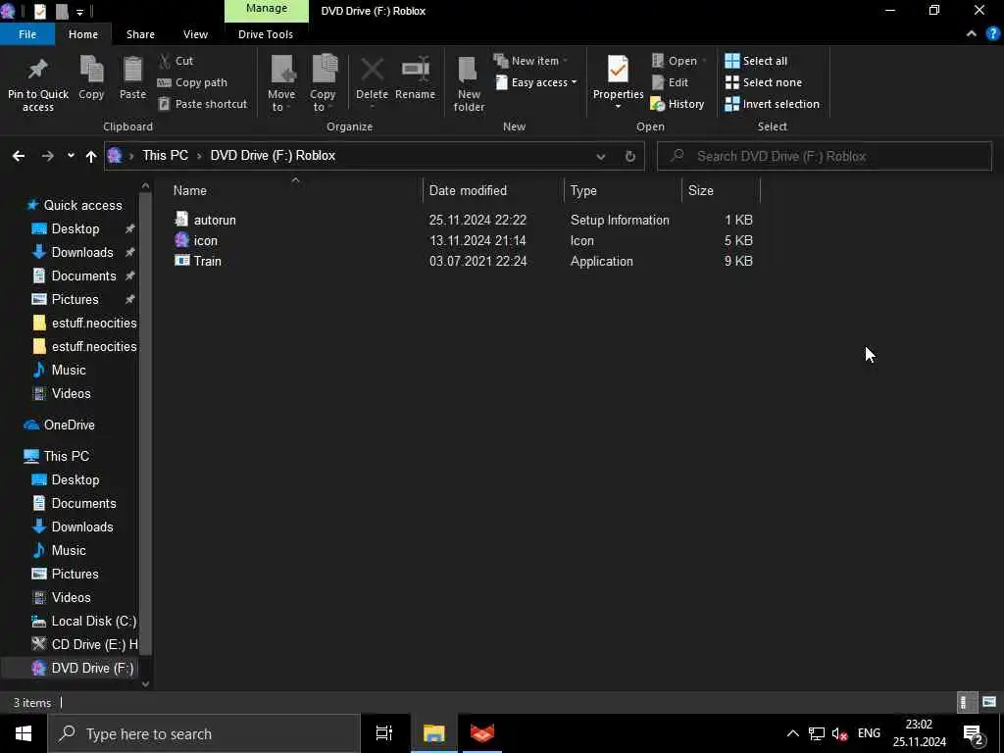The height and width of the screenshot is (753, 1004).
Task: Switch to large icons view in status bar
Action: tap(989, 702)
